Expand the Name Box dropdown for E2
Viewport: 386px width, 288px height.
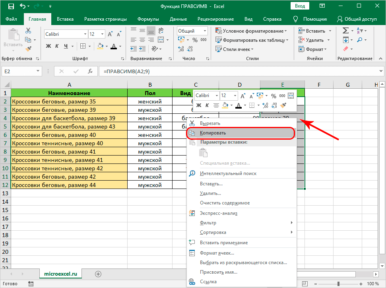[38, 71]
